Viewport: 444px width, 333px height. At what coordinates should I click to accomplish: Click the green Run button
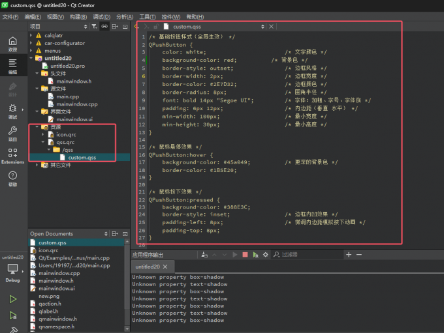(x=12, y=299)
